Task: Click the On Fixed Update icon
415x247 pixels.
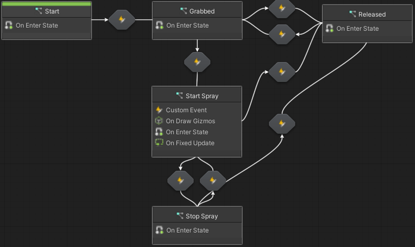Action: click(x=159, y=143)
